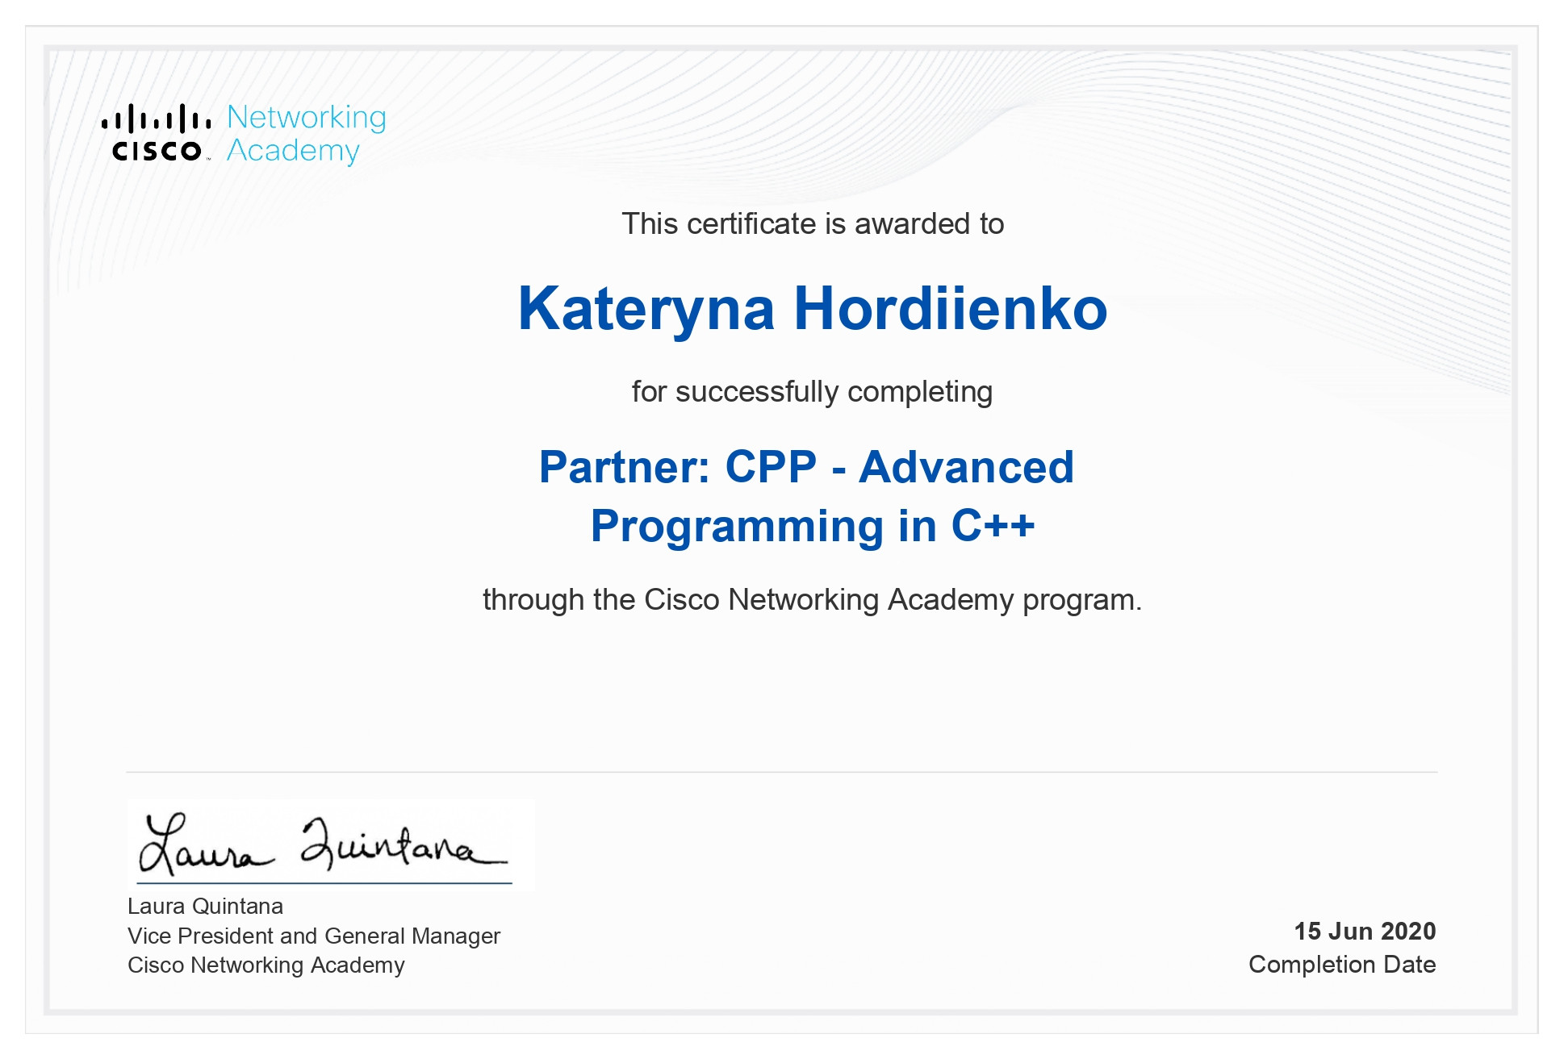The height and width of the screenshot is (1059, 1564).
Task: Click 'through the Cisco Networking Academy program.'
Action: tap(812, 600)
